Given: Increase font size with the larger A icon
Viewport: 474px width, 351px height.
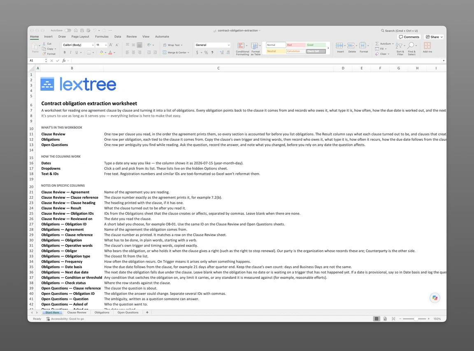Looking at the screenshot, I should [111, 45].
